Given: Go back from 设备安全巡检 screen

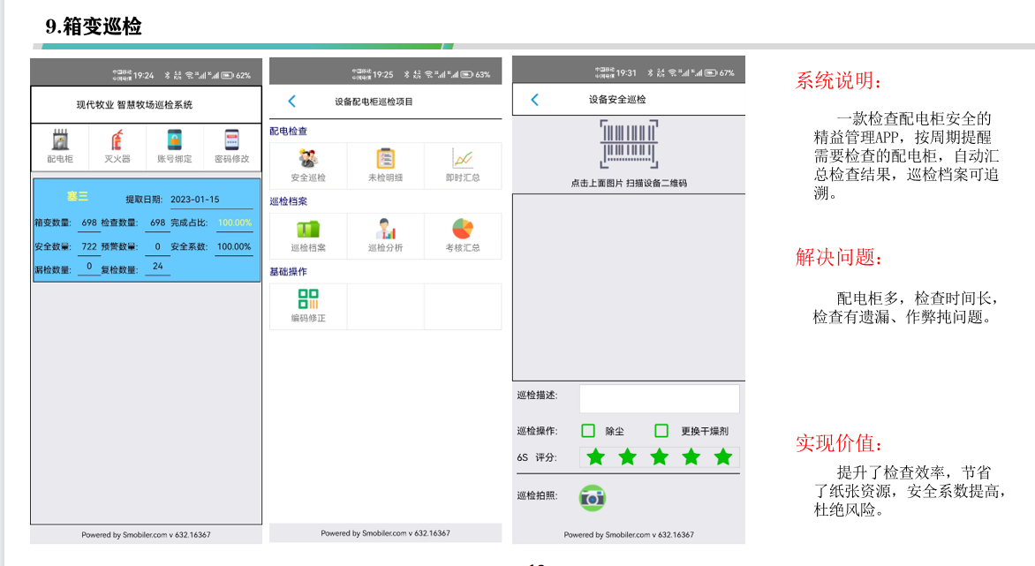Looking at the screenshot, I should [x=534, y=100].
